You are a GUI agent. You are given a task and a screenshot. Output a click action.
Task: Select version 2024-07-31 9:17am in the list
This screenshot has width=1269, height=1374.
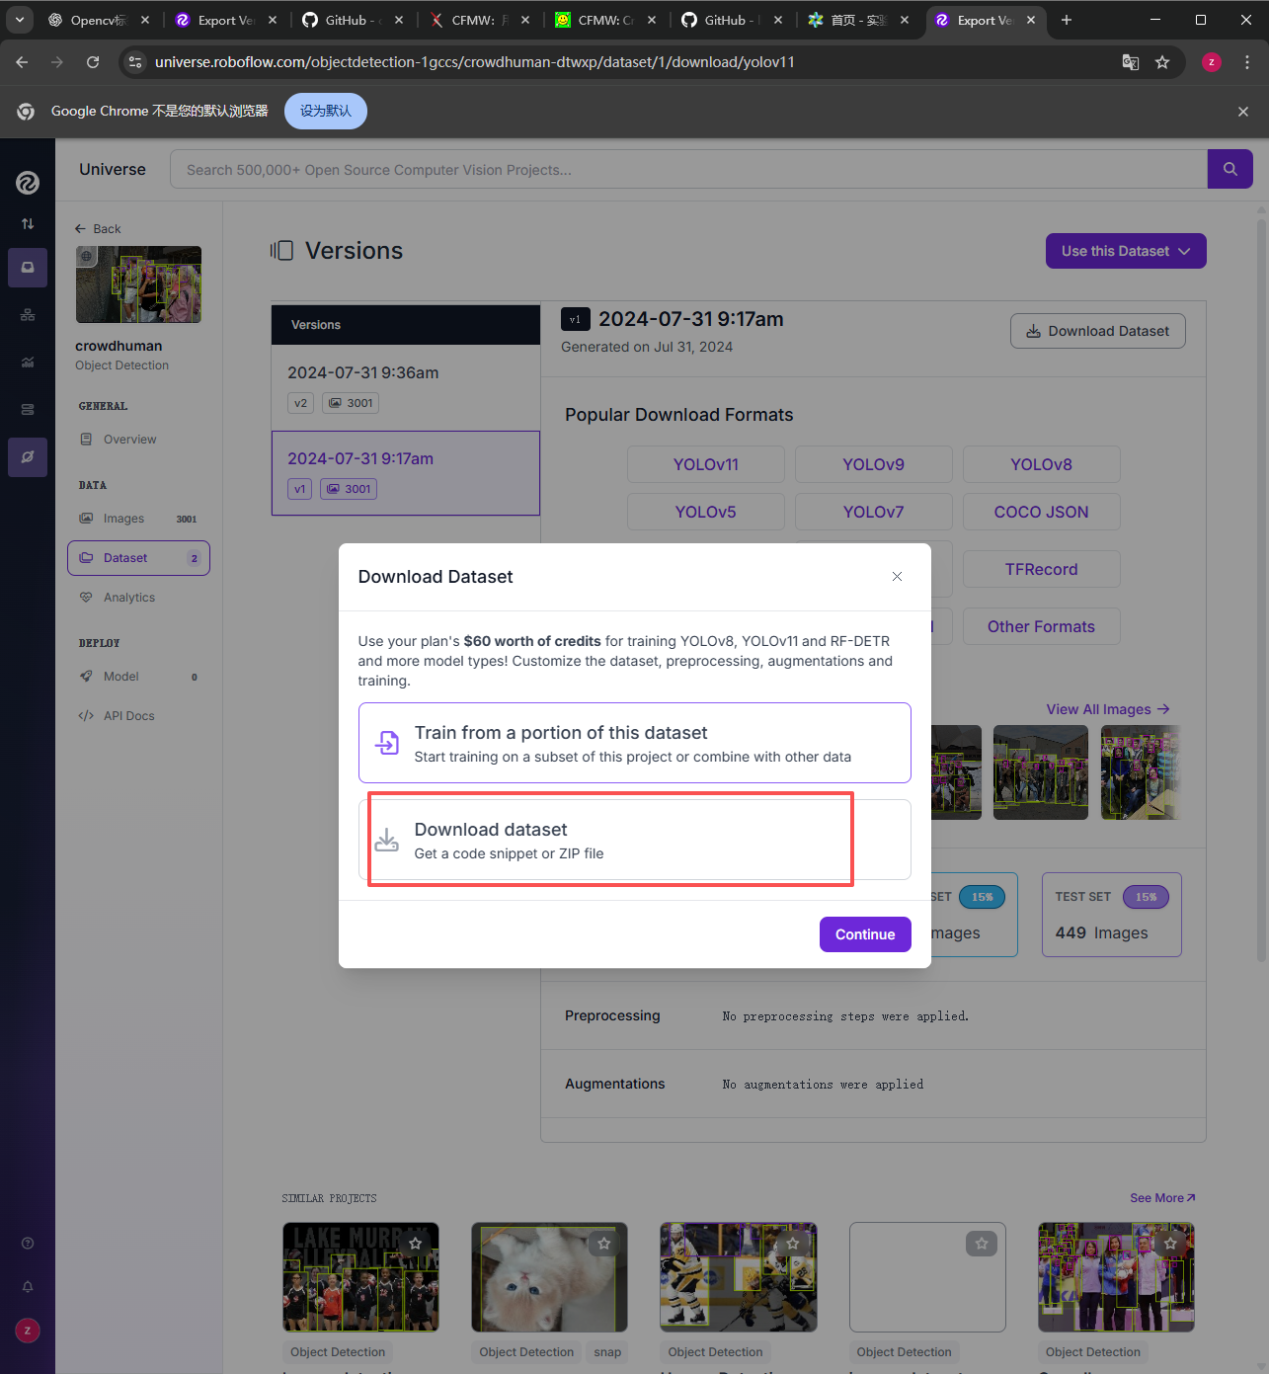click(406, 473)
